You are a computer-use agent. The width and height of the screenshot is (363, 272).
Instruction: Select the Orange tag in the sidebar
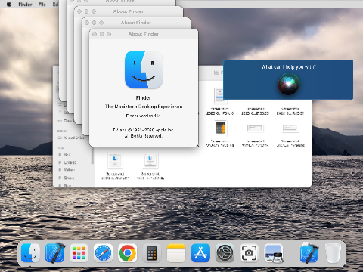pos(67,162)
